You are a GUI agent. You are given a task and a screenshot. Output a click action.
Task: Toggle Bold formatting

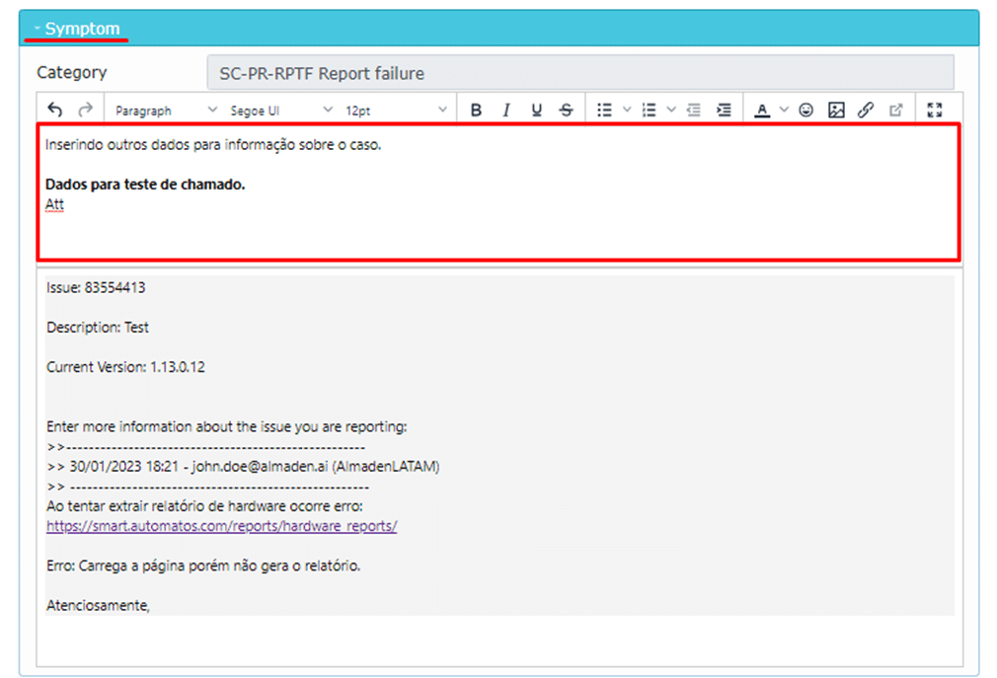pos(476,111)
